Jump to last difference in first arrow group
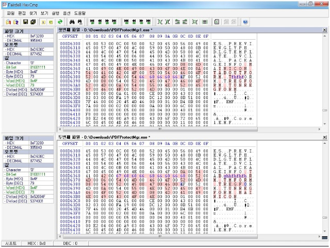This screenshot has width=330, height=248. [x=114, y=22]
